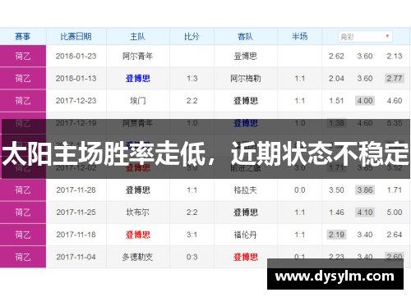Click the 0:3 score in 多德勒支 row

point(192,257)
